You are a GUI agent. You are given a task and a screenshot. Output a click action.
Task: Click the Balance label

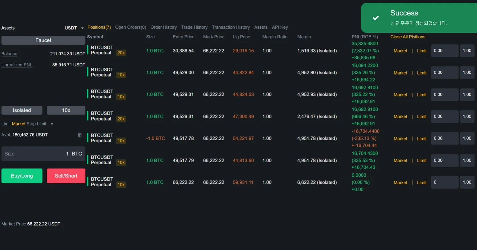[9, 54]
